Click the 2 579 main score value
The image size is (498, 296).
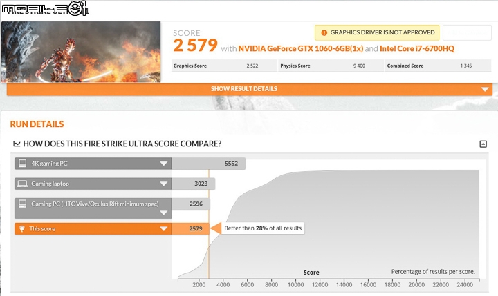195,45
